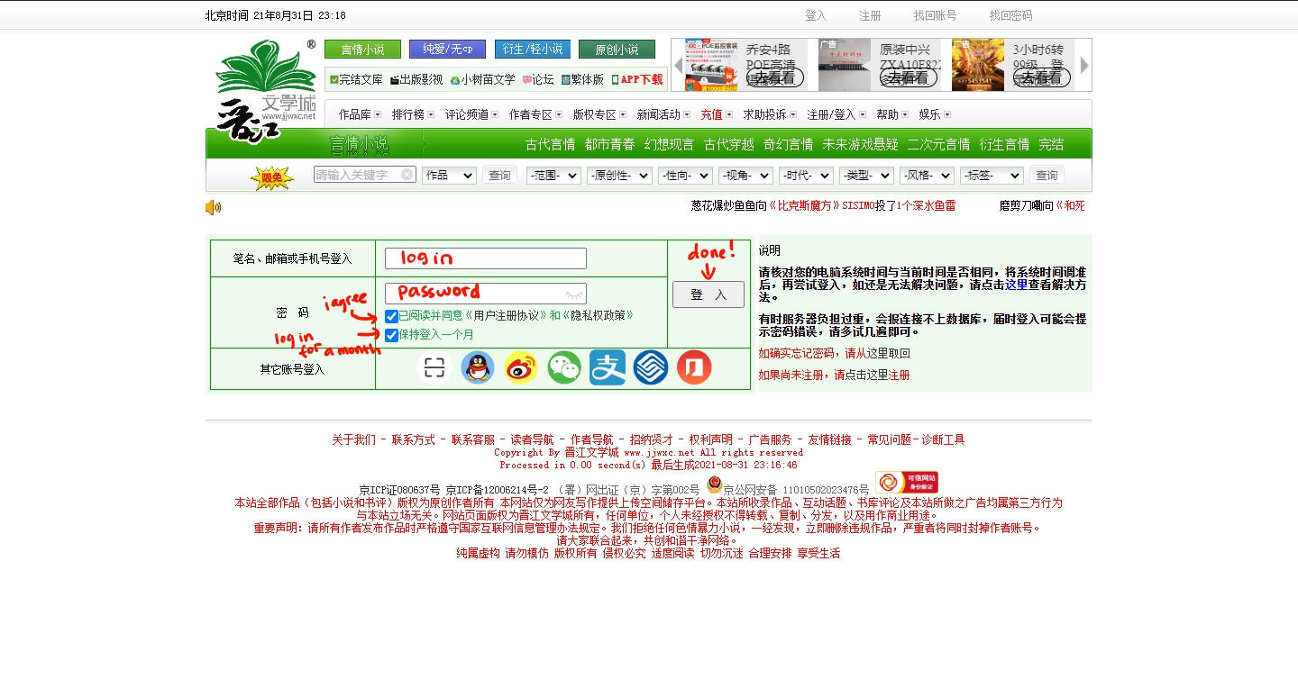Sign in using the WeChat icon

pos(564,367)
